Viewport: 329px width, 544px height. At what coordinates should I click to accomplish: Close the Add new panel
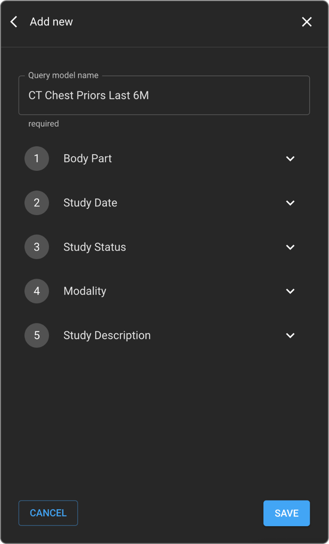tap(307, 22)
